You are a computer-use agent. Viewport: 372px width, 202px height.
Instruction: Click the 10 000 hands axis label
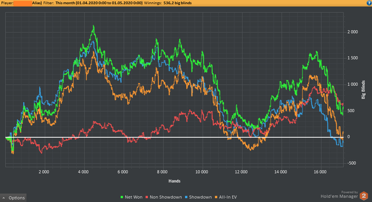[x=201, y=172]
